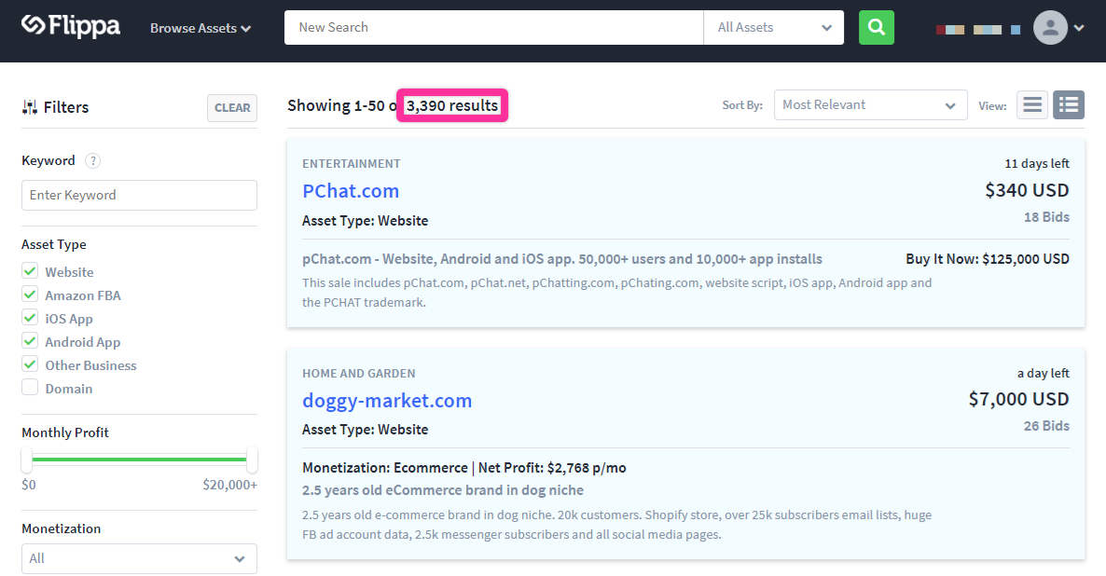Uncheck the Amazon FBA checkbox

click(31, 295)
